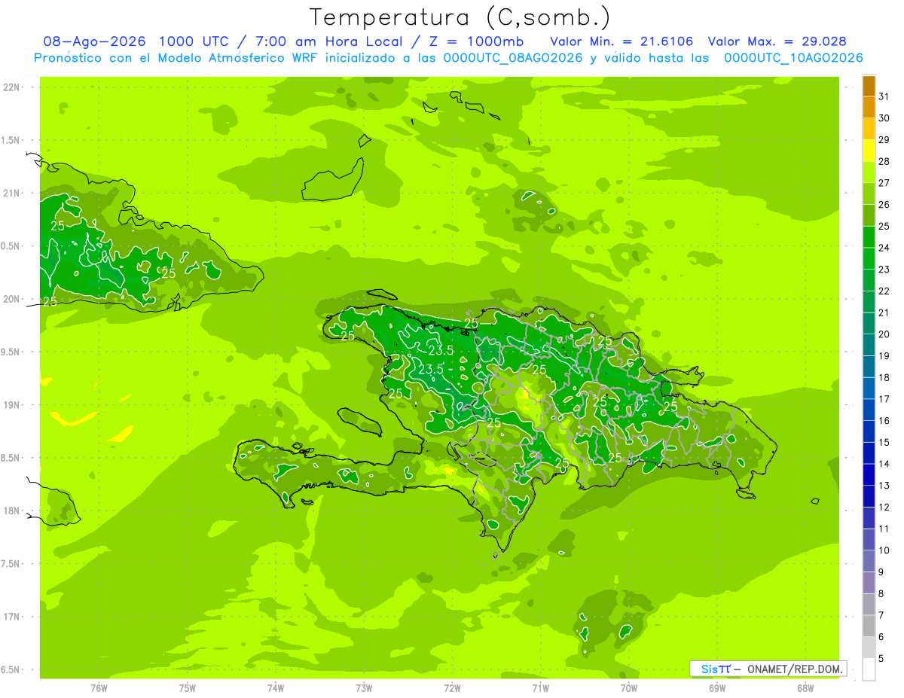Click the colorbar segment between 27 and 28

click(869, 172)
